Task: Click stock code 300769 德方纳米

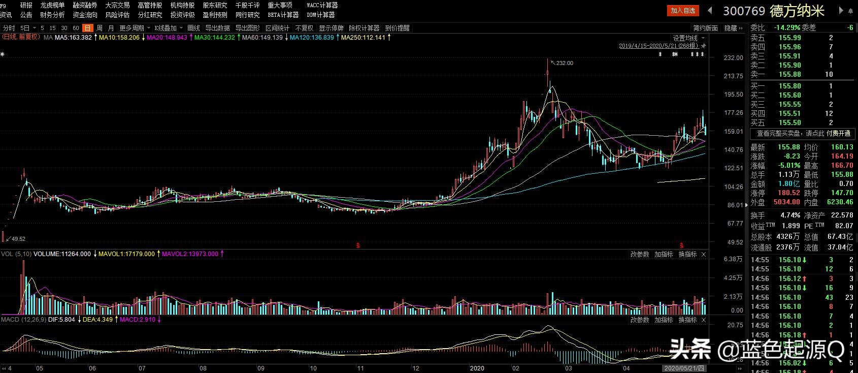Action: pyautogui.click(x=774, y=11)
